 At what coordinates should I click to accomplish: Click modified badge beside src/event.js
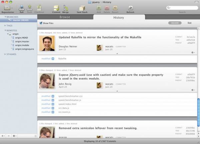[x=53, y=112]
